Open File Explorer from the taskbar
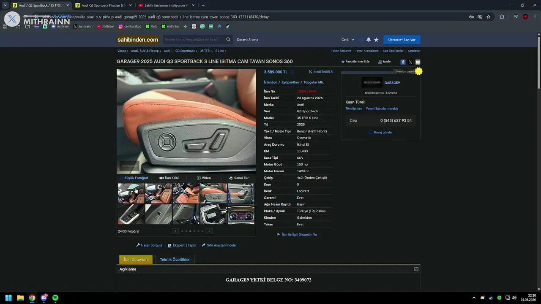541x304 pixels. (x=20, y=298)
